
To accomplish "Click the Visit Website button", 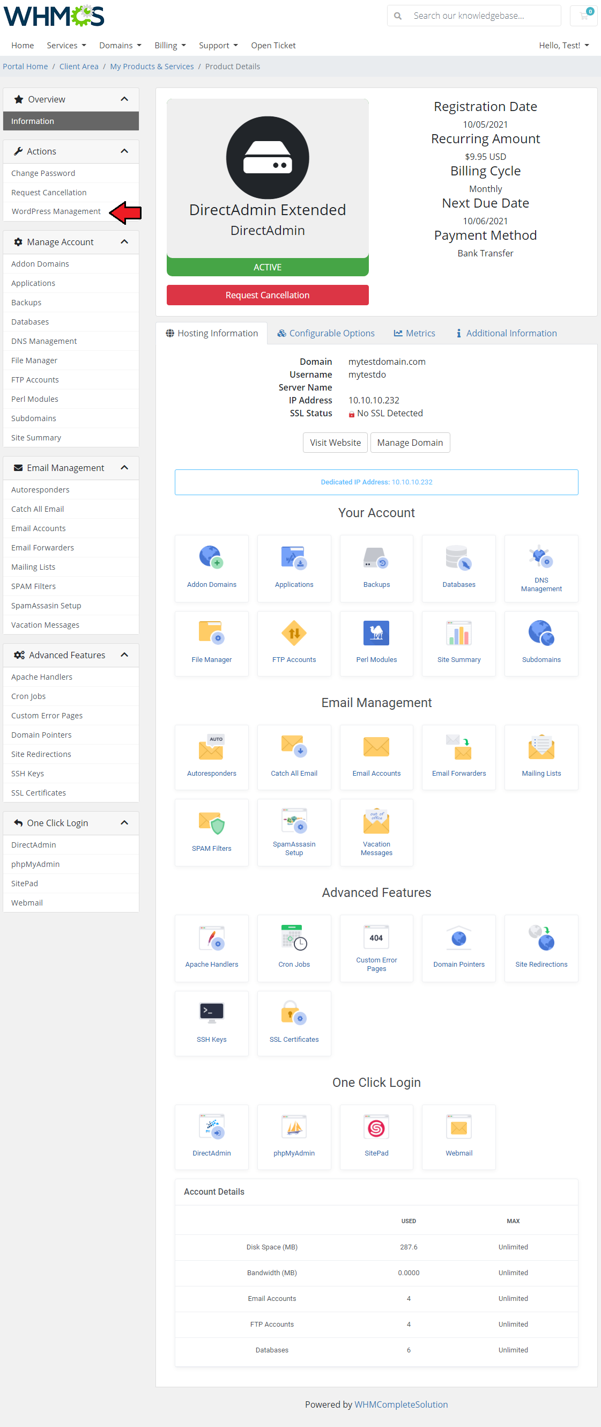I will click(336, 443).
